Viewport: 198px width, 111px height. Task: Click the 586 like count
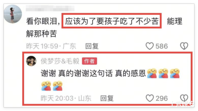162,46
